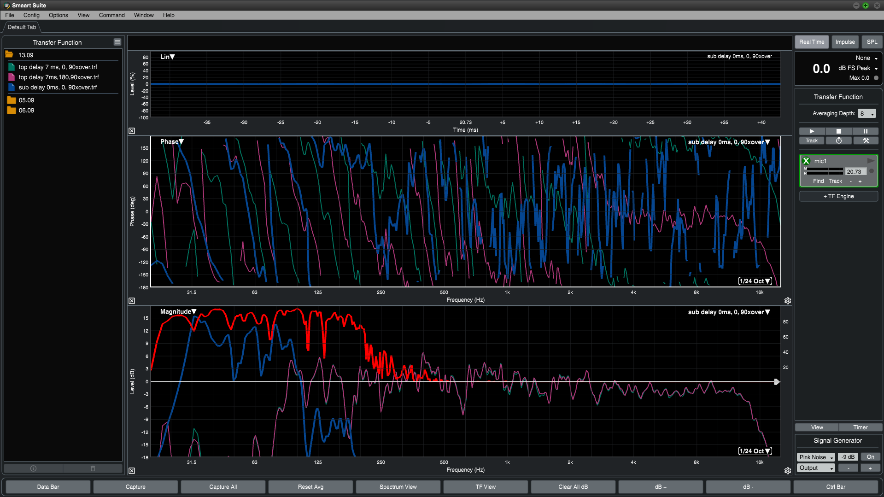Pause all measurement engines with the pause button
This screenshot has height=497, width=884.
click(x=865, y=131)
